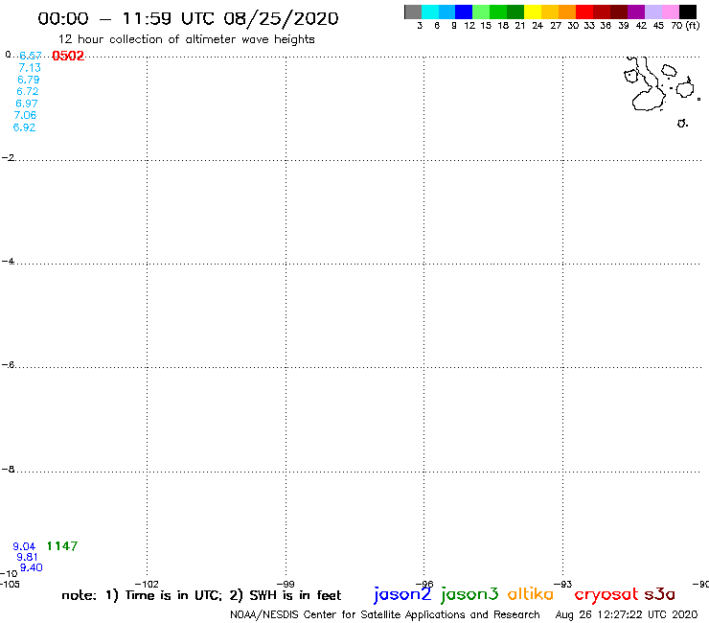Click the '12 hour collection of altimeter wave heights' subtitle

pyautogui.click(x=186, y=40)
